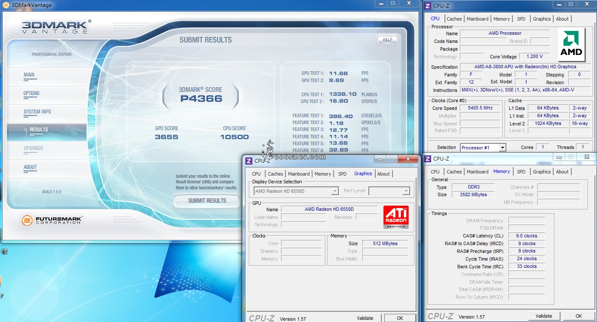Expand the Perf Level dropdown

(x=406, y=191)
